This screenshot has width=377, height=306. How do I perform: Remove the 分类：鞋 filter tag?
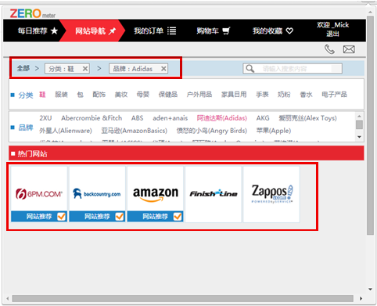85,69
